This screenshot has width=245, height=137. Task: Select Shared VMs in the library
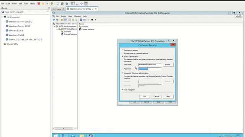12,44
